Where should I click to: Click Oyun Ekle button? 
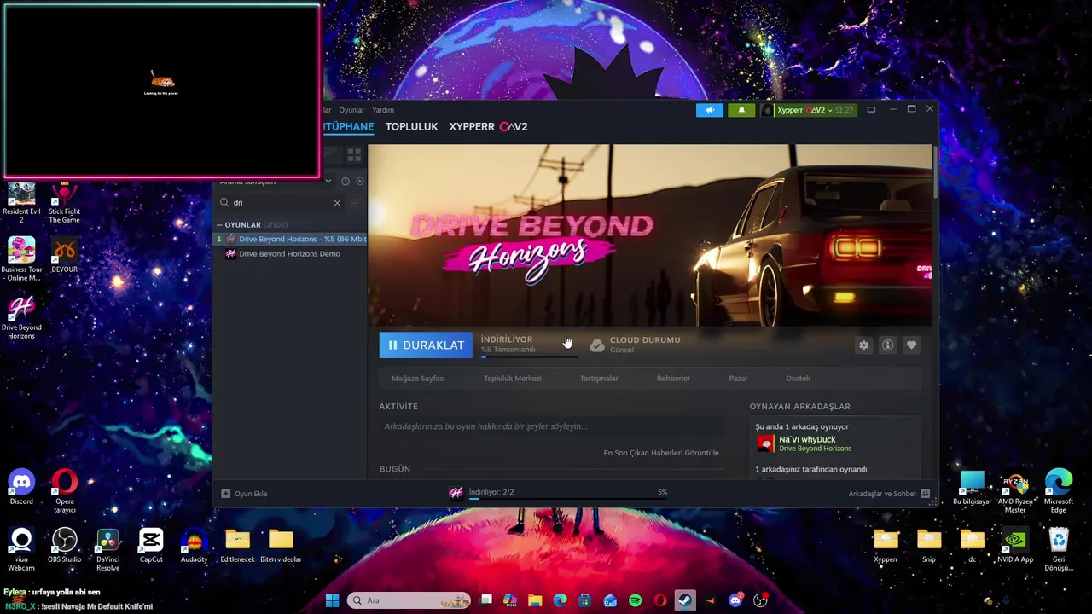tap(245, 494)
